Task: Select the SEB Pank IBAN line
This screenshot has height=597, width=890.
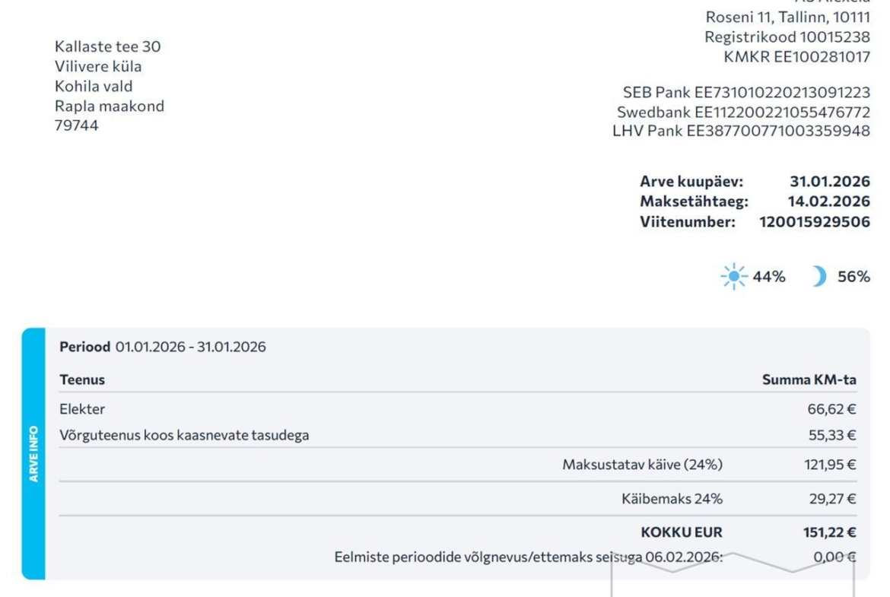Action: click(x=746, y=93)
